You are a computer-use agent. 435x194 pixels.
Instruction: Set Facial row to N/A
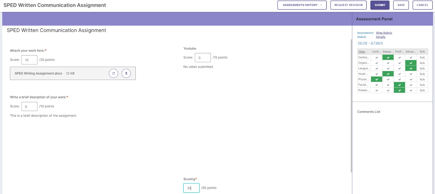coord(422,85)
